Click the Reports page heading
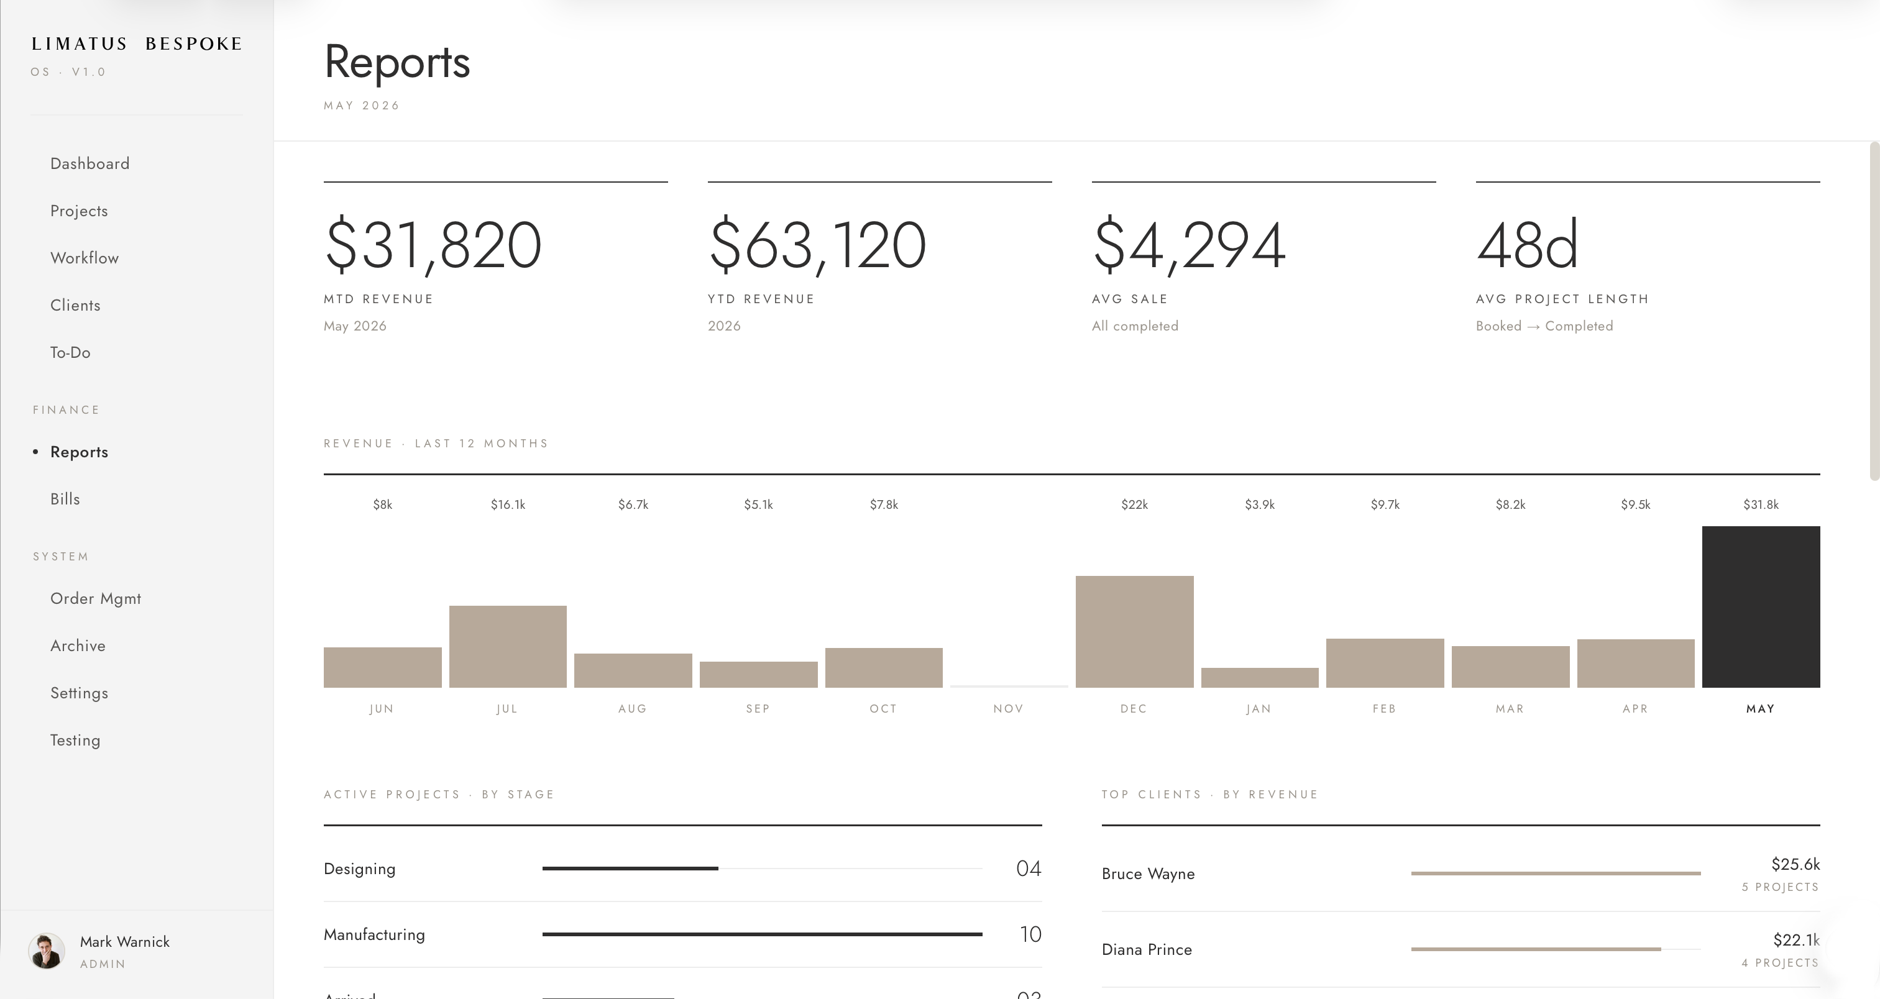The width and height of the screenshot is (1880, 999). pyautogui.click(x=397, y=62)
